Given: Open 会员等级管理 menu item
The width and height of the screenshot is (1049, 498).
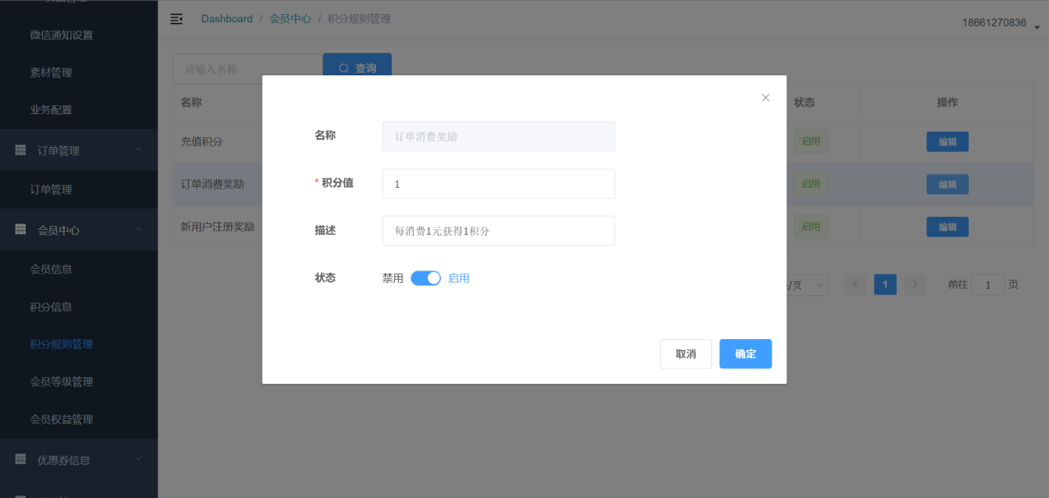Looking at the screenshot, I should click(x=61, y=381).
